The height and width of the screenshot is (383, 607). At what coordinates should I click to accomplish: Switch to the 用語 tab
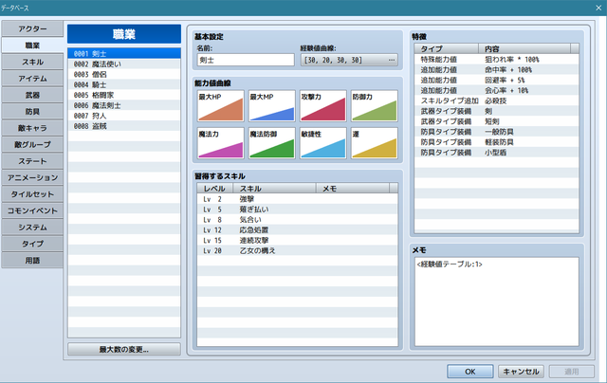click(x=32, y=261)
